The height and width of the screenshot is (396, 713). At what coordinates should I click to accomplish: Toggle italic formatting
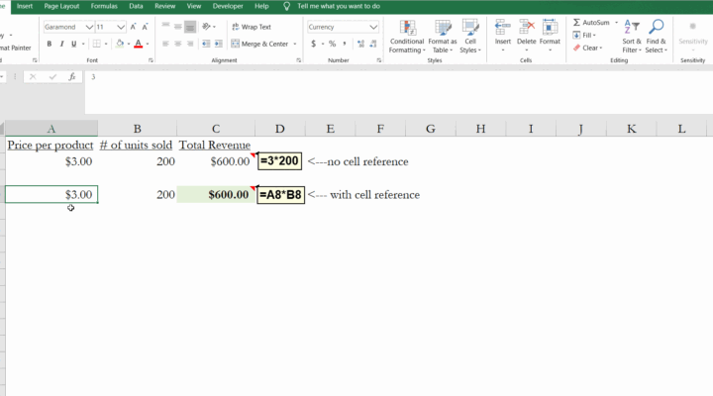point(61,44)
